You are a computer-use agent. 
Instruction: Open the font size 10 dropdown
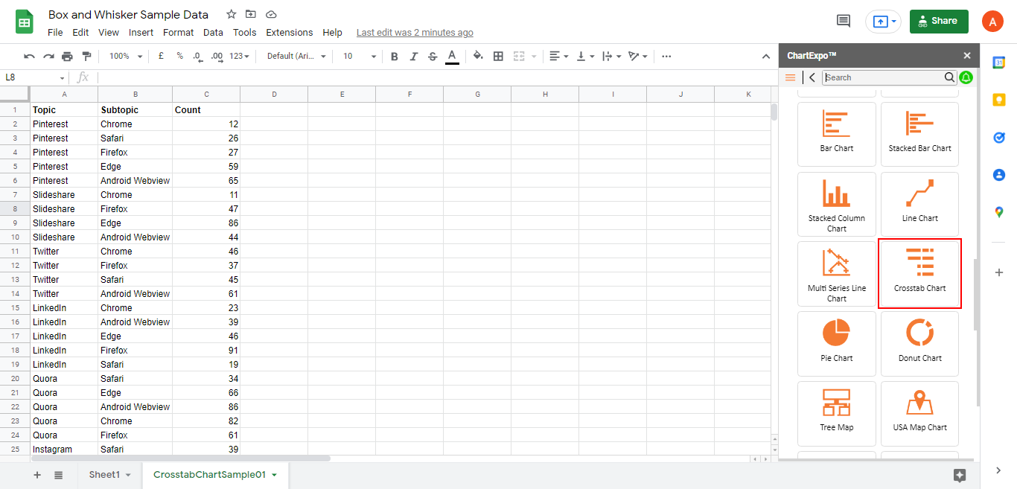pos(358,56)
